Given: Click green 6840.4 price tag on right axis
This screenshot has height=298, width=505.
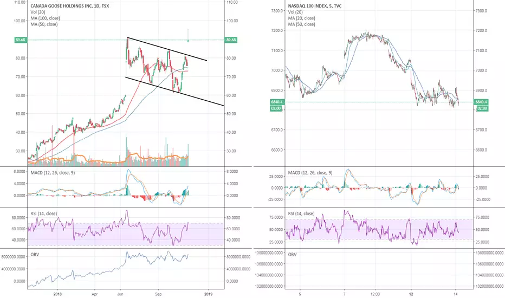Looking at the screenshot, I should tap(481, 102).
